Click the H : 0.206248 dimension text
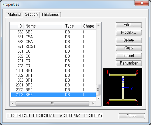151x125 pixels. [x=19, y=116]
